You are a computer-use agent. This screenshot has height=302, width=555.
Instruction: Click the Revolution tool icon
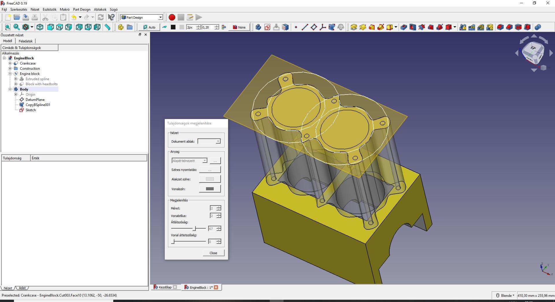pos(362,27)
